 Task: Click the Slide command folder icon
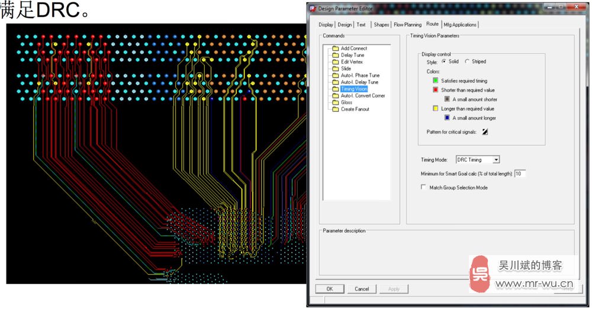click(x=335, y=69)
